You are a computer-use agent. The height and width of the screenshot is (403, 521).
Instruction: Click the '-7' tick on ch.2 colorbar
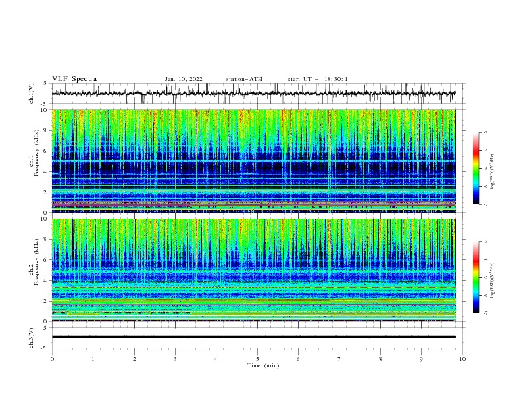tap(485, 313)
